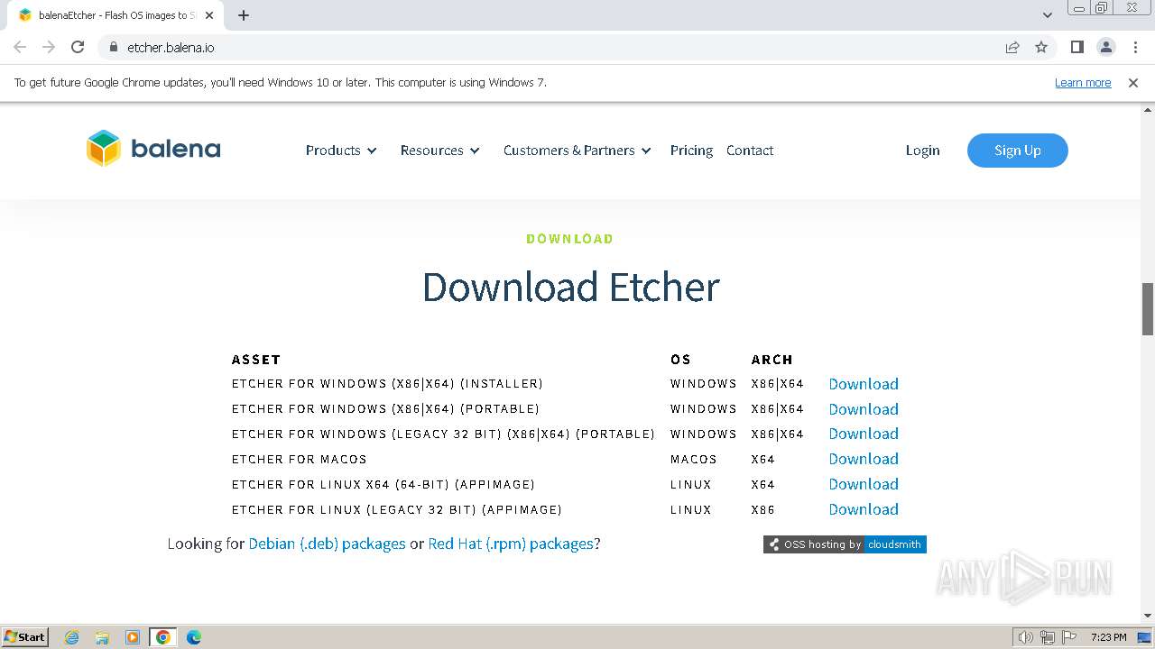This screenshot has width=1155, height=649.
Task: Click the OS column header
Action: [x=680, y=360]
